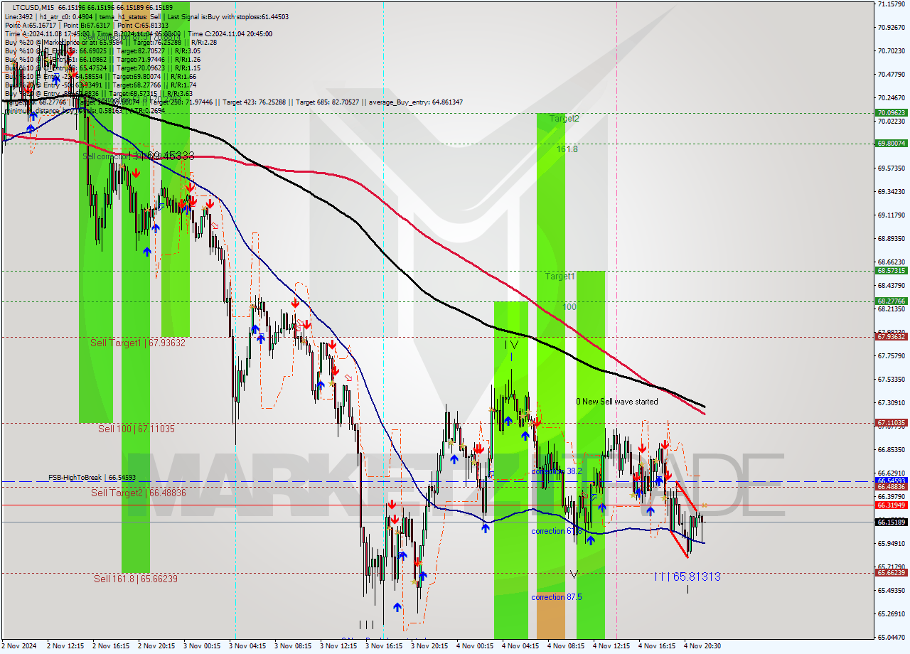910x654 pixels.
Task: Click the 66.85350 price axis label
Action: (892, 449)
